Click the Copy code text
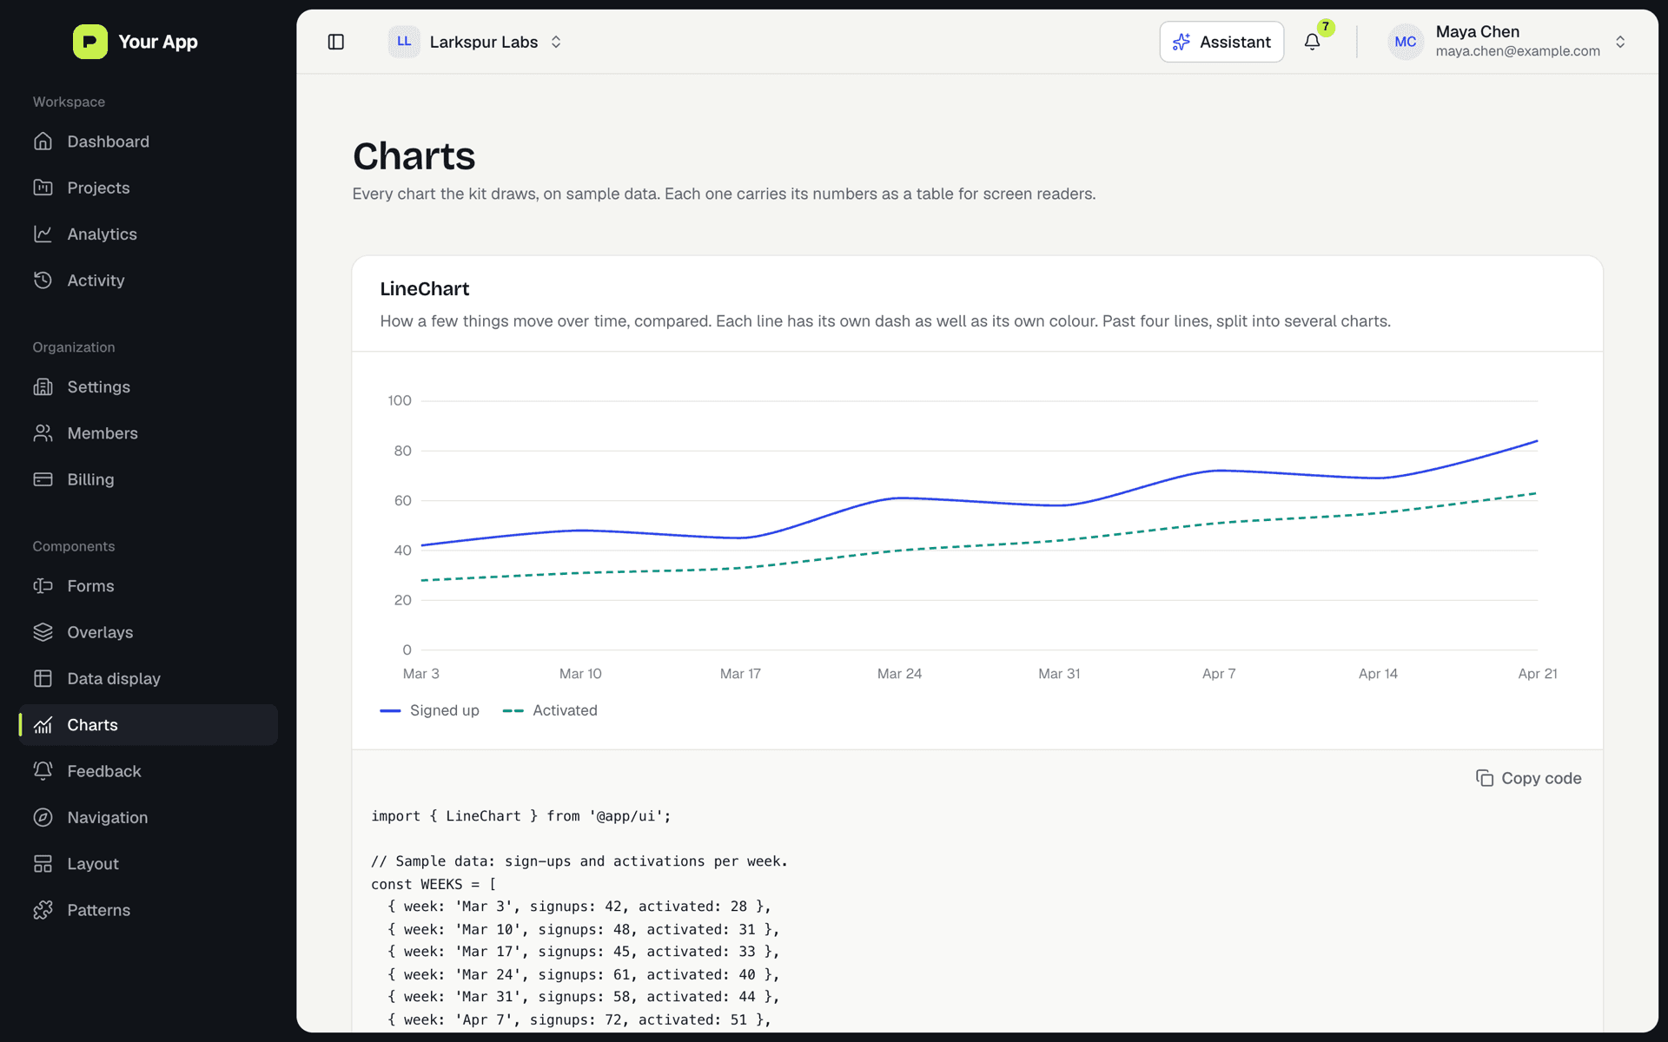Screen dimensions: 1668x1042 point(1541,778)
